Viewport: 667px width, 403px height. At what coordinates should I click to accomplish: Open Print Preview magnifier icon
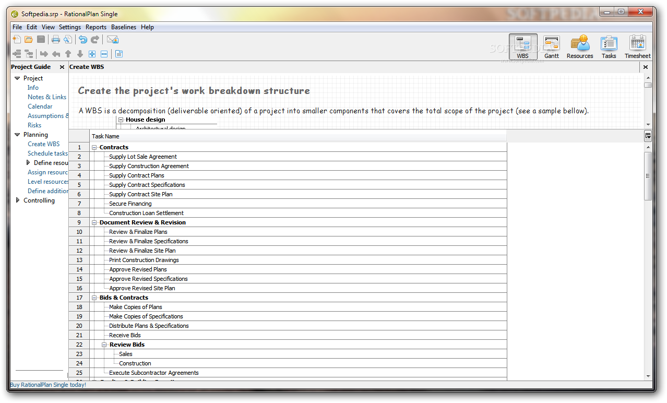[68, 39]
